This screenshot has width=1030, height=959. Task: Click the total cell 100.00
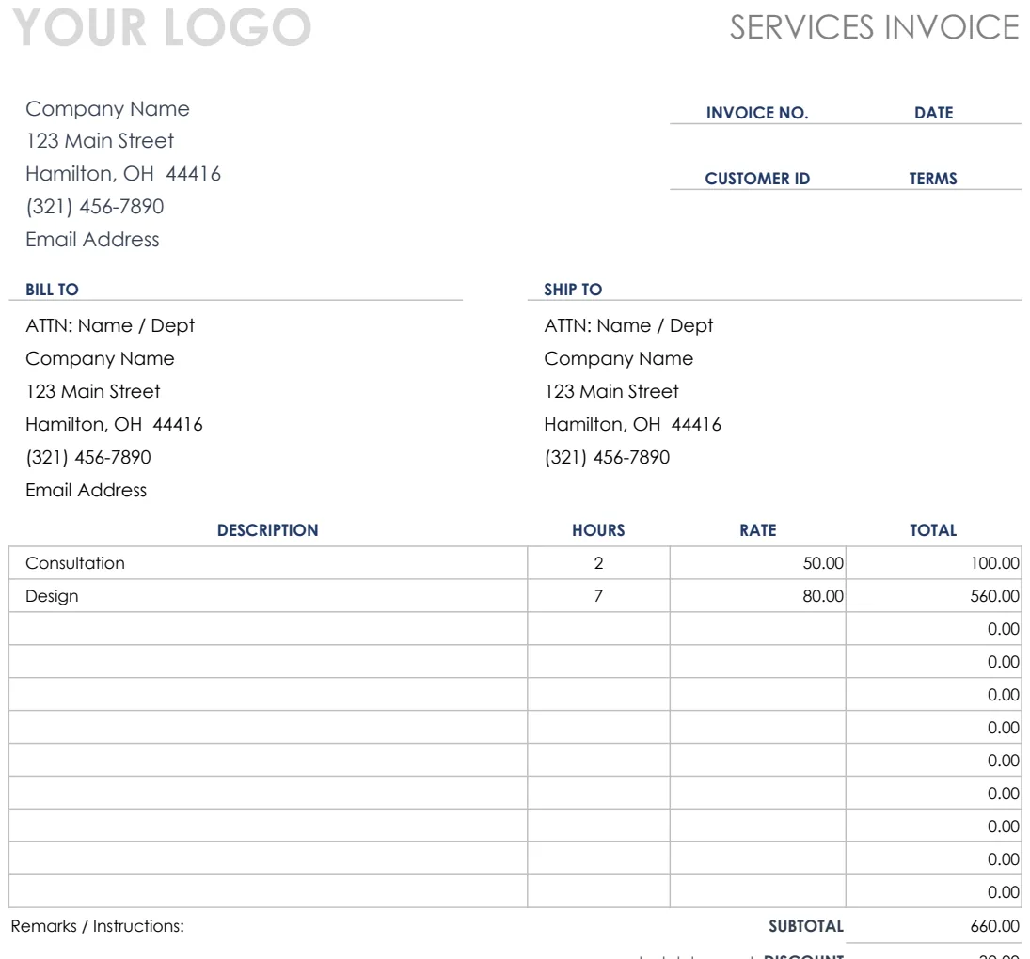934,563
